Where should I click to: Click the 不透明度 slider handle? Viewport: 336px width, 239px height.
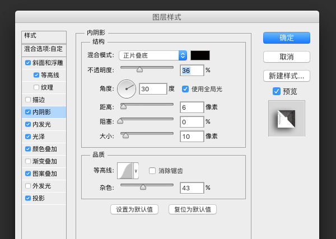139,70
